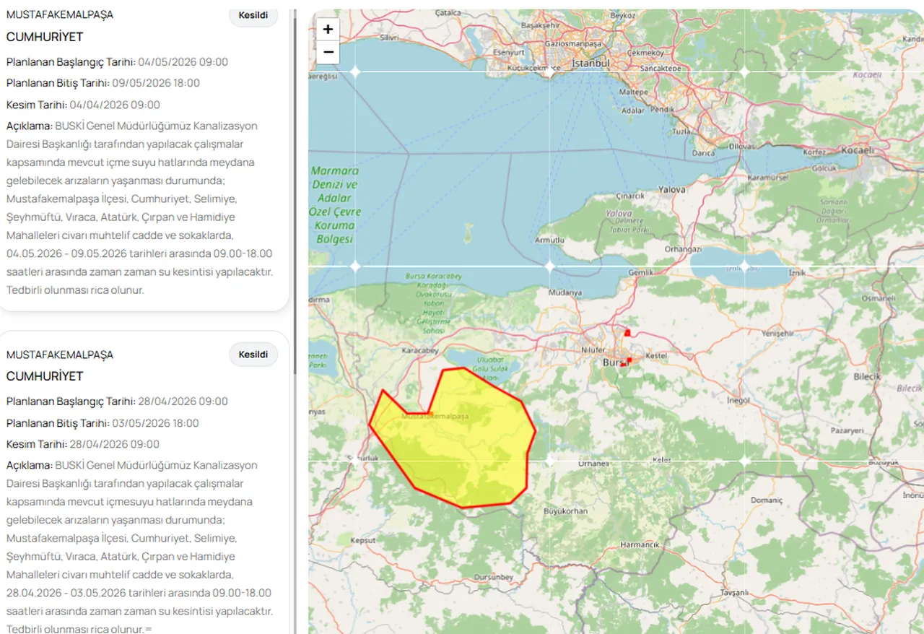Select the yellow Mustafakemalpaşa outage polygon
Viewport: 924px width, 634px height.
[x=462, y=448]
